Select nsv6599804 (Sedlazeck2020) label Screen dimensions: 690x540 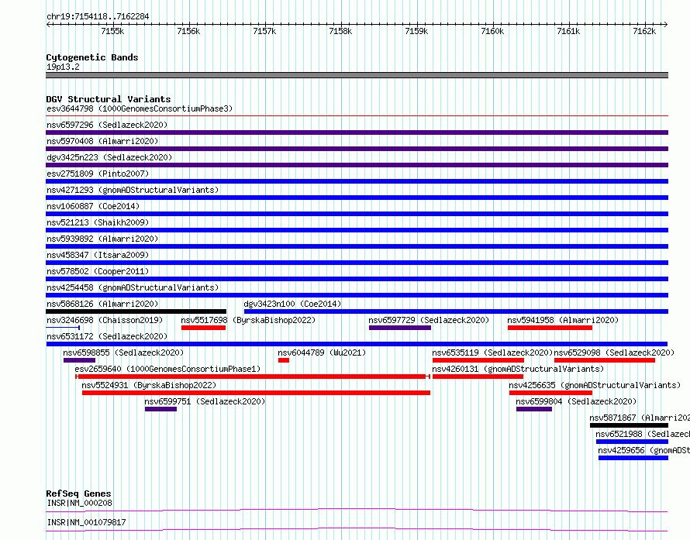[576, 401]
